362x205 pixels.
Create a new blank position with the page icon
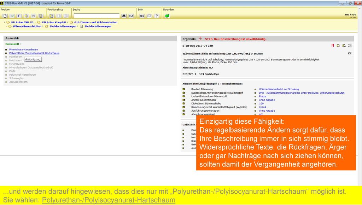[x=5, y=16]
